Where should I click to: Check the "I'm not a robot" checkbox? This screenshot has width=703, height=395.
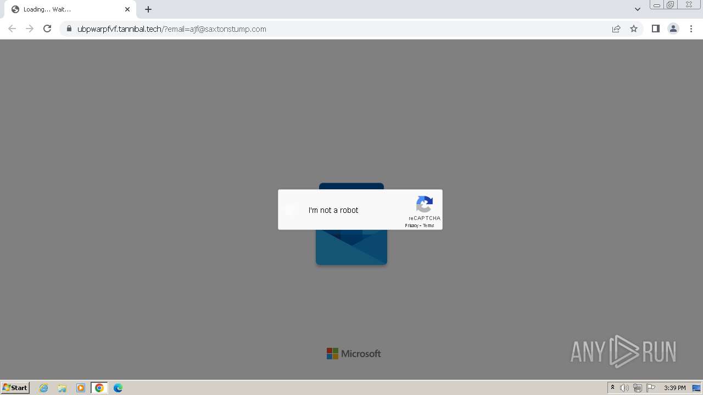point(293,210)
